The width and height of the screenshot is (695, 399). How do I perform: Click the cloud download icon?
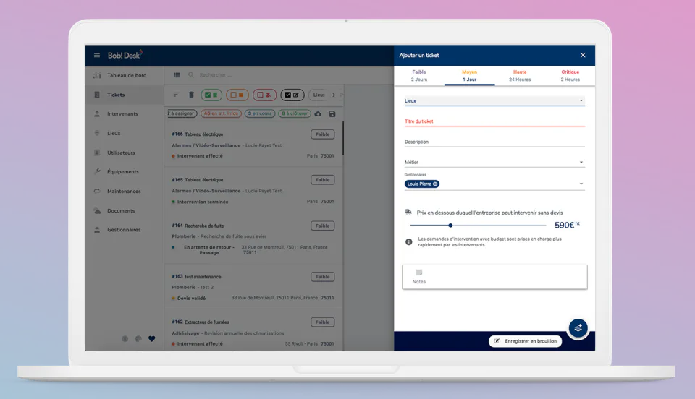pyautogui.click(x=319, y=114)
